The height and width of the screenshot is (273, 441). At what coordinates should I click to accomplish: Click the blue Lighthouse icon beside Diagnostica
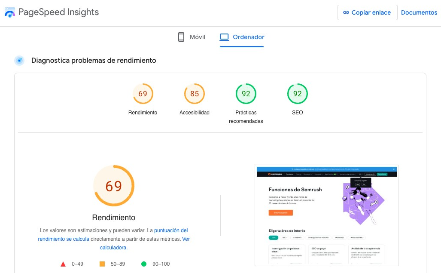(18, 61)
